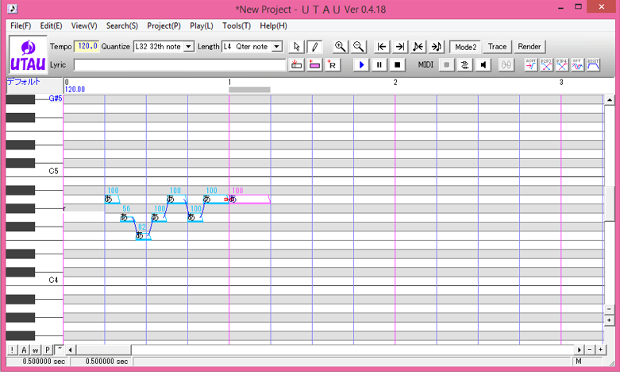Toggle the ! flag button
Image resolution: width=620 pixels, height=372 pixels.
pyautogui.click(x=12, y=350)
